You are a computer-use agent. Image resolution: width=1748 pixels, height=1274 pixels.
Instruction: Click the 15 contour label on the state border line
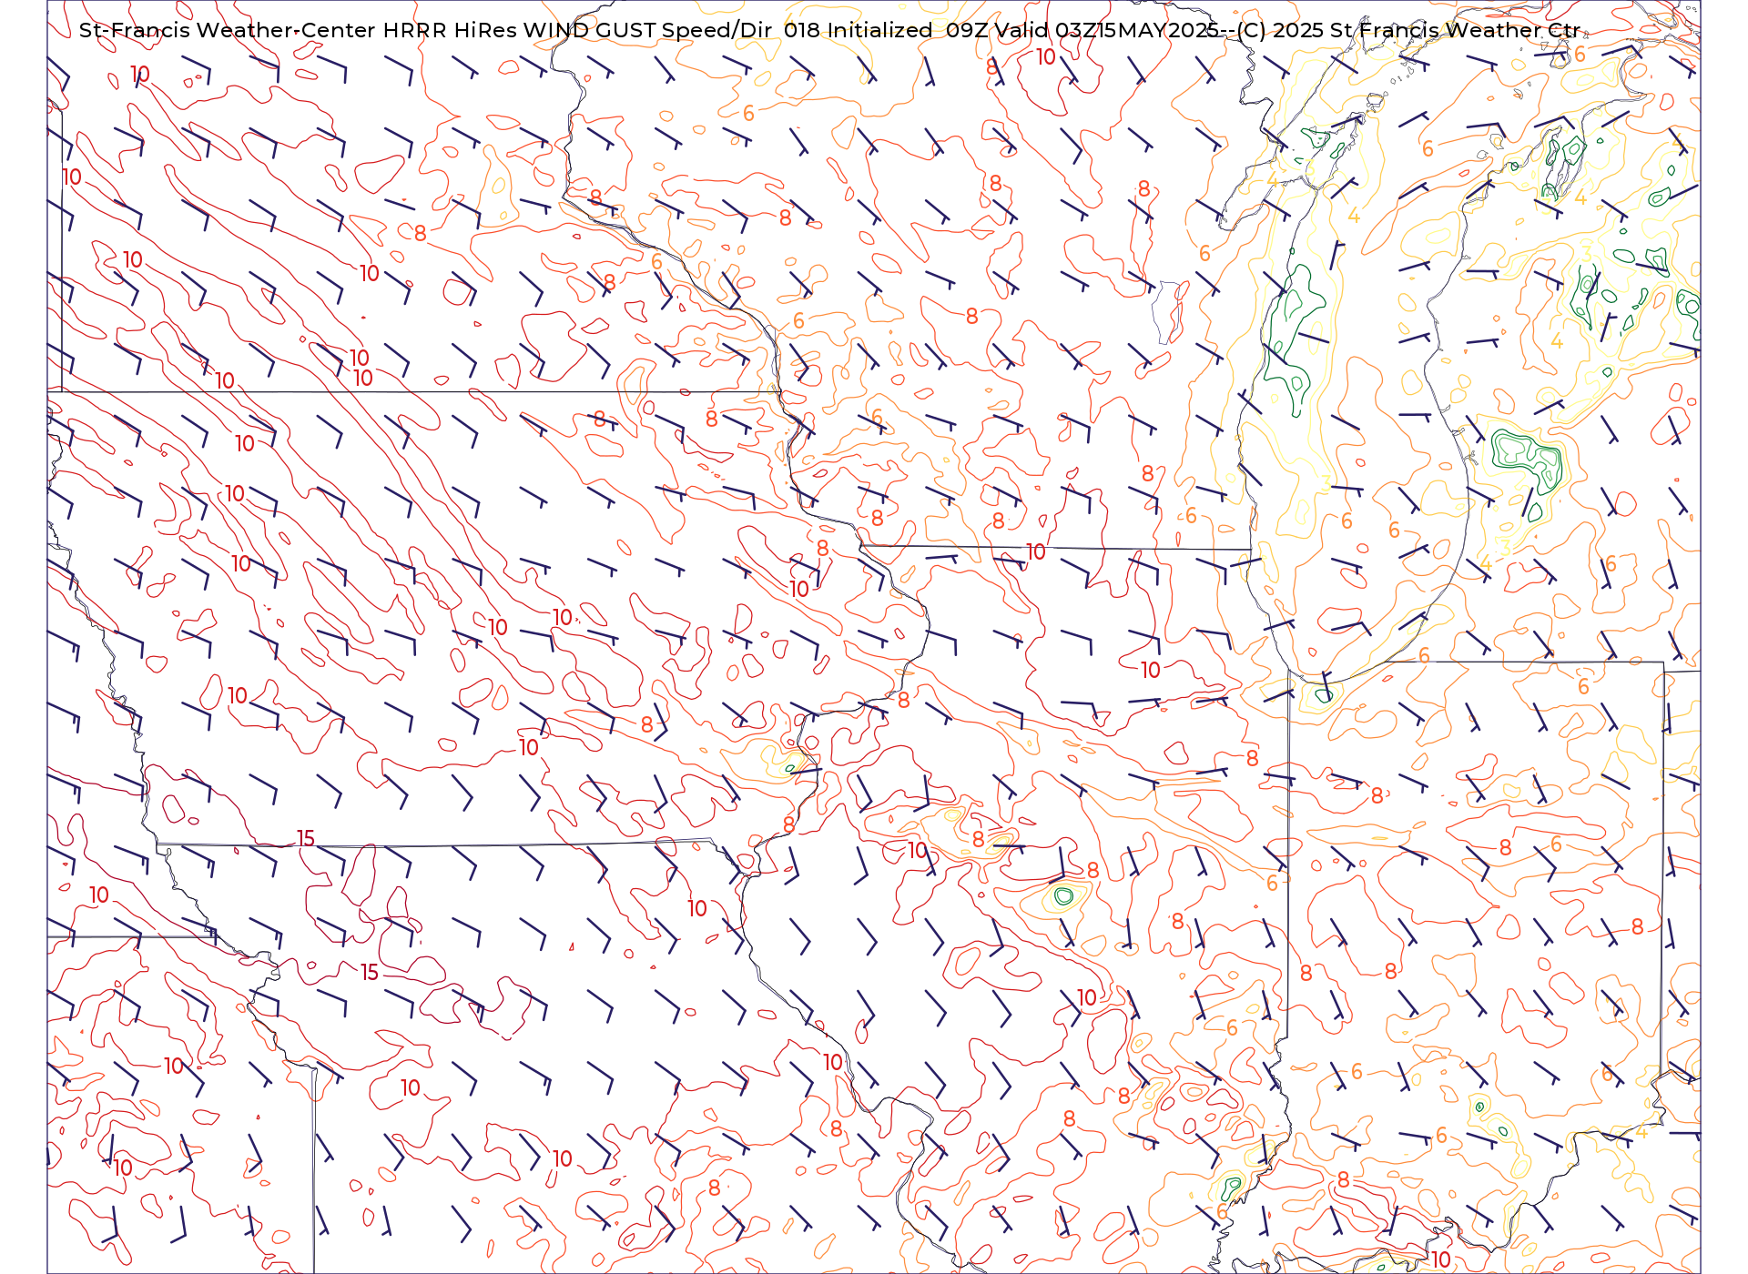(x=306, y=838)
